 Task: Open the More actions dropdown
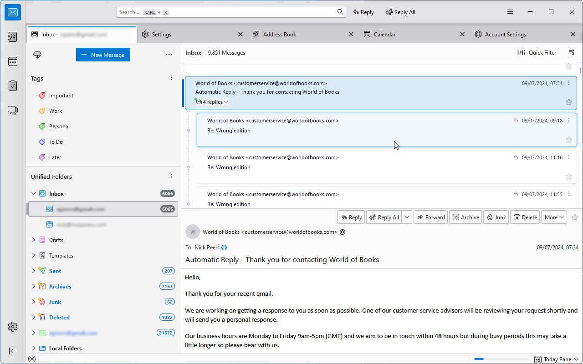pos(553,217)
